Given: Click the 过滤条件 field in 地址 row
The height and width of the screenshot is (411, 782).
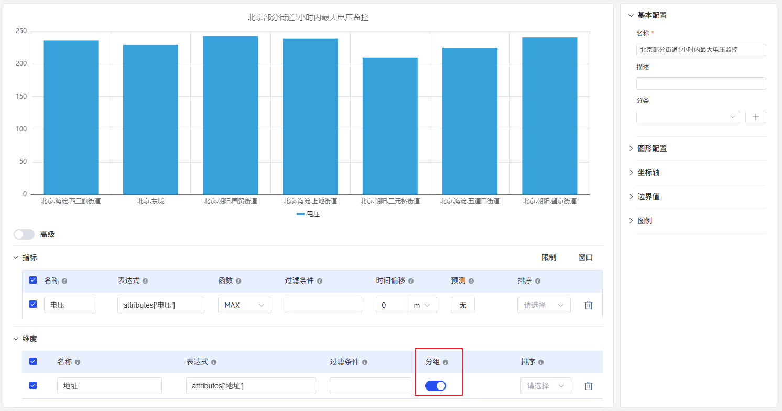Looking at the screenshot, I should [x=371, y=386].
